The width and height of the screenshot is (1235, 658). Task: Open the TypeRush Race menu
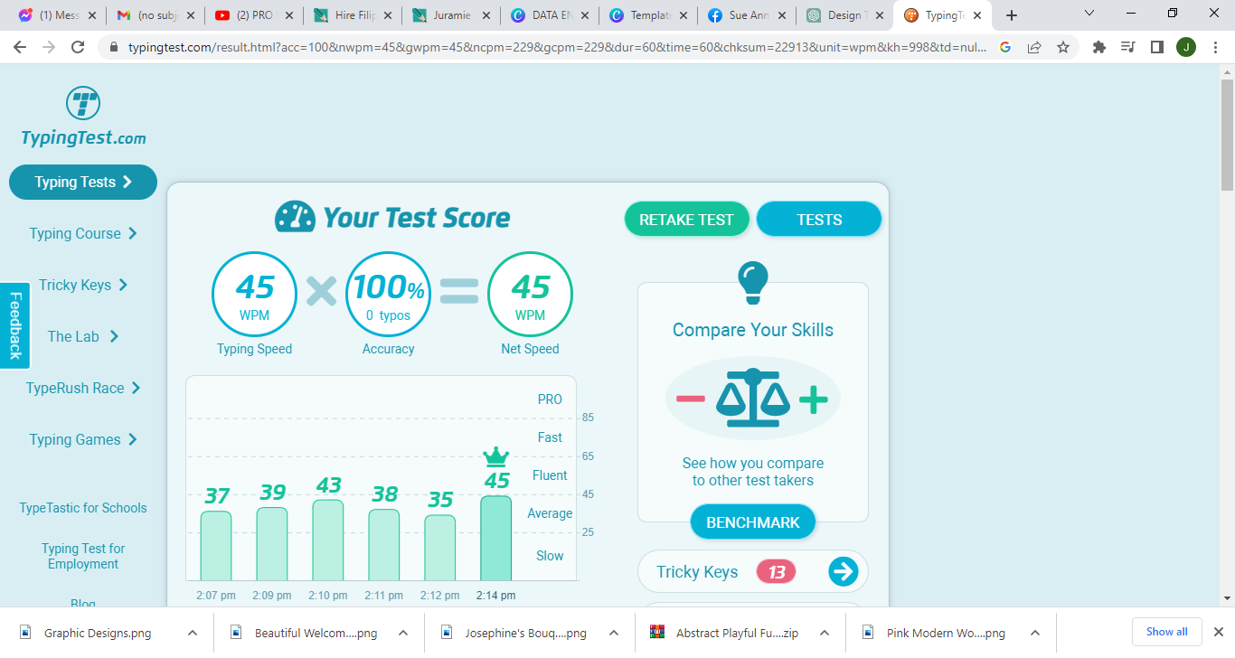[83, 388]
